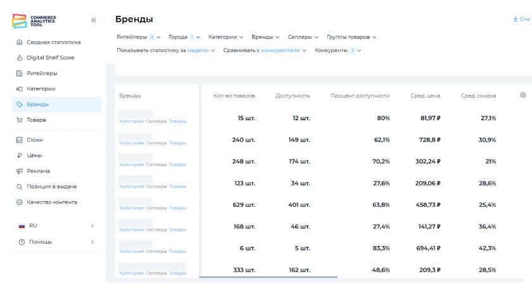Select Товары in the sidebar menu
This screenshot has height=291, width=532.
(x=37, y=120)
